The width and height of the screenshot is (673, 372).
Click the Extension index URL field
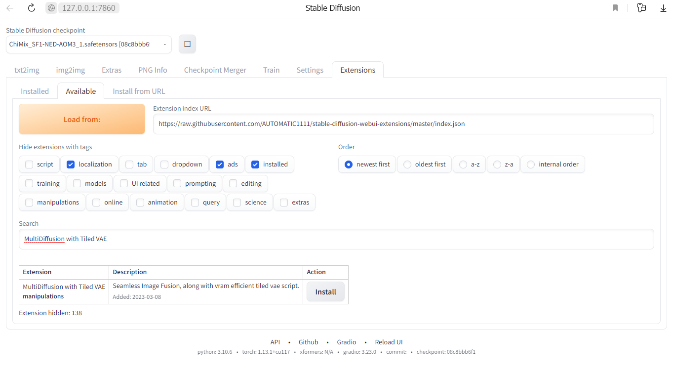pos(403,124)
